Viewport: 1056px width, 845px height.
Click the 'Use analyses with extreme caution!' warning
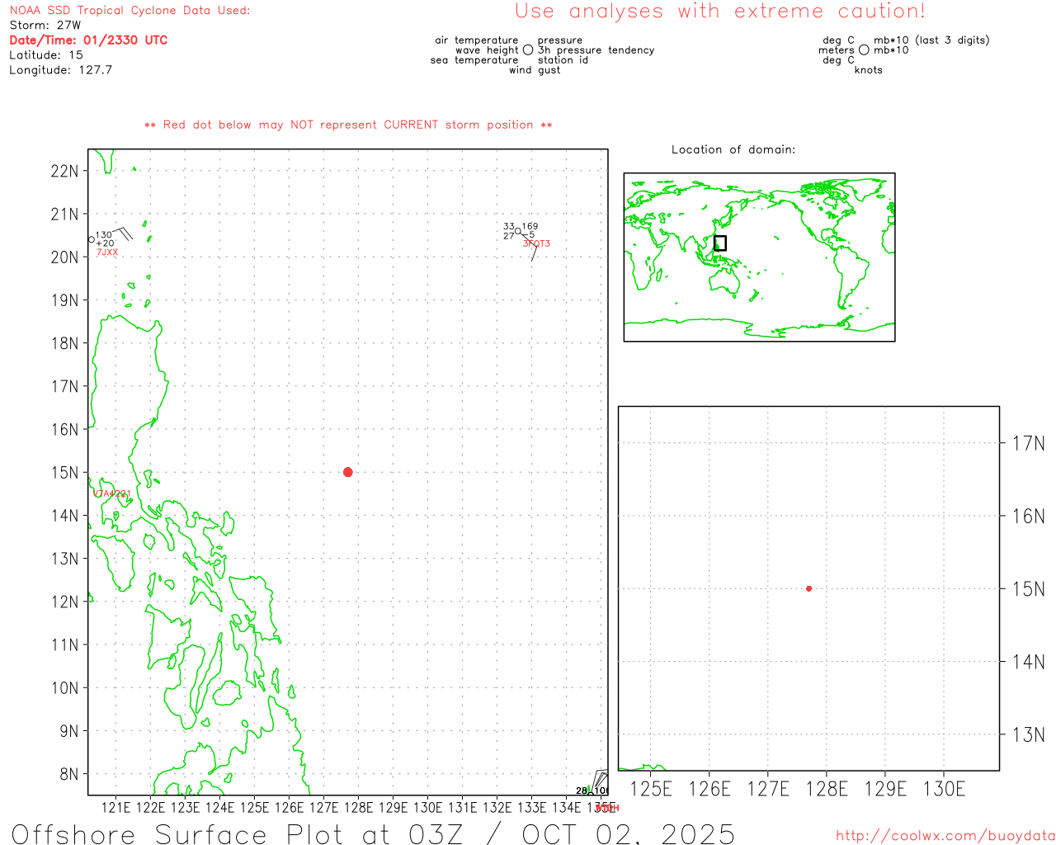coord(719,12)
